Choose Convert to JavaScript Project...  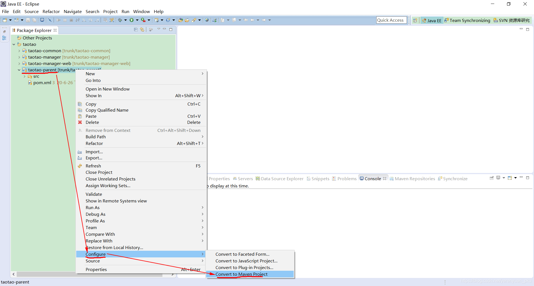click(x=250, y=261)
